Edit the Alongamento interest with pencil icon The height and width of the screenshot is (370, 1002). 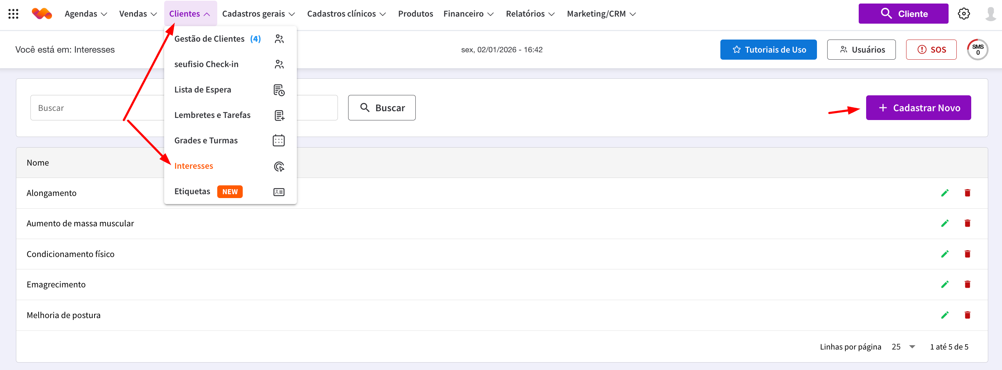point(944,193)
